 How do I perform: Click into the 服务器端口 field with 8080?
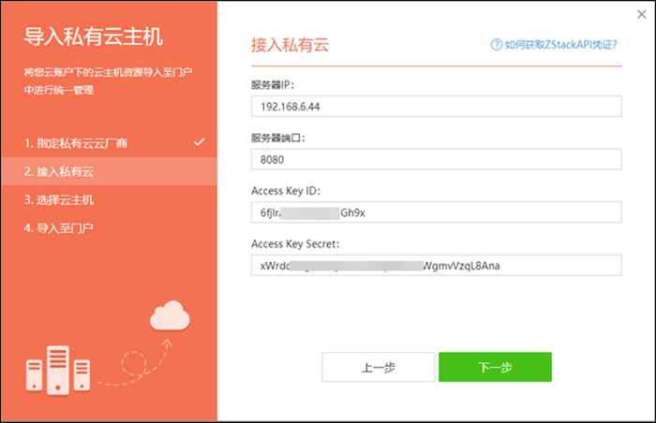coord(436,159)
